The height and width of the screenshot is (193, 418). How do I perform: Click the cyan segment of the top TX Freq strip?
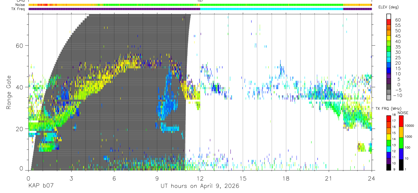[272, 9]
